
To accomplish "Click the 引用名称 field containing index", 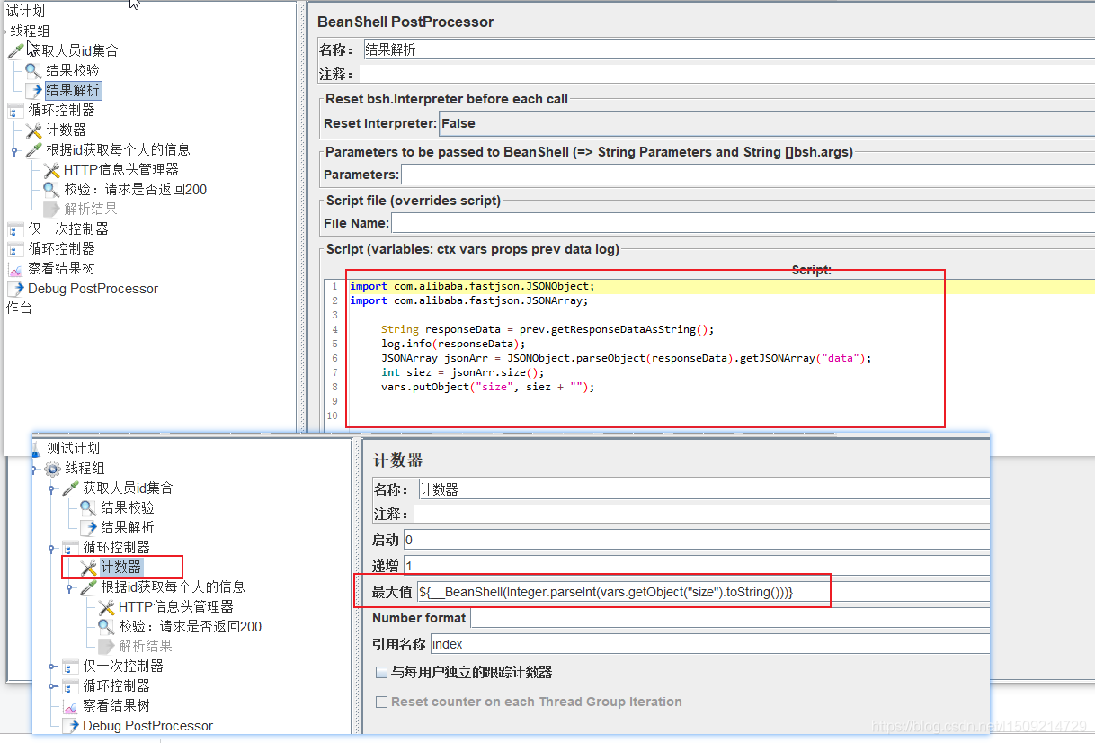I will click(x=710, y=644).
